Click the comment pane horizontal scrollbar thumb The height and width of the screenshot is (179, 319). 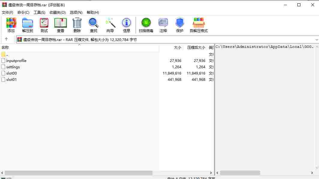pos(240,173)
